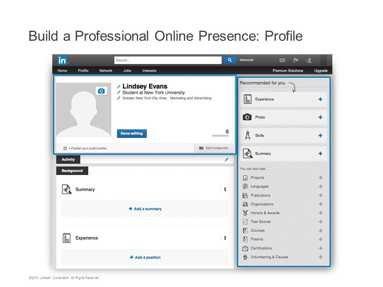The width and height of the screenshot is (383, 287).
Task: Click the pencil icon in Activity bar
Action: (227, 159)
